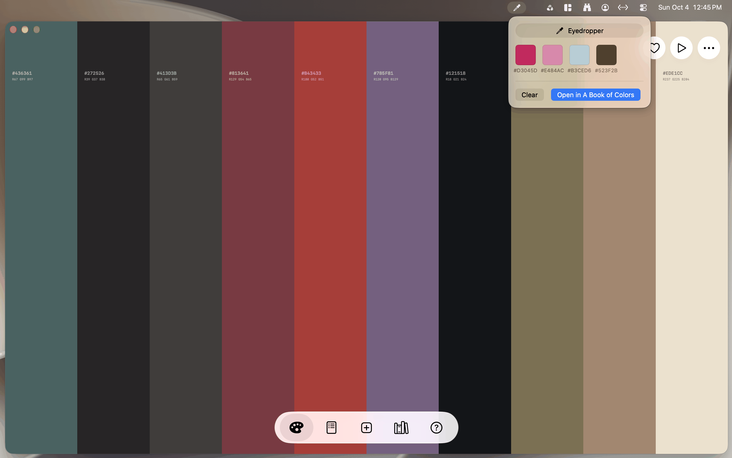
Task: Click the R180 G52 B51 value
Action: click(312, 79)
